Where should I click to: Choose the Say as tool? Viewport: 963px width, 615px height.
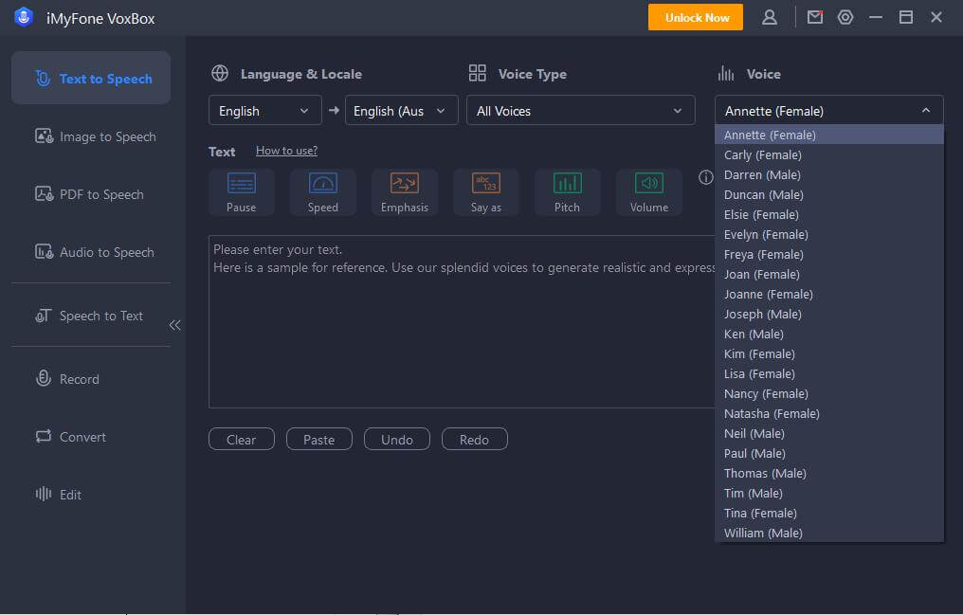coord(486,192)
